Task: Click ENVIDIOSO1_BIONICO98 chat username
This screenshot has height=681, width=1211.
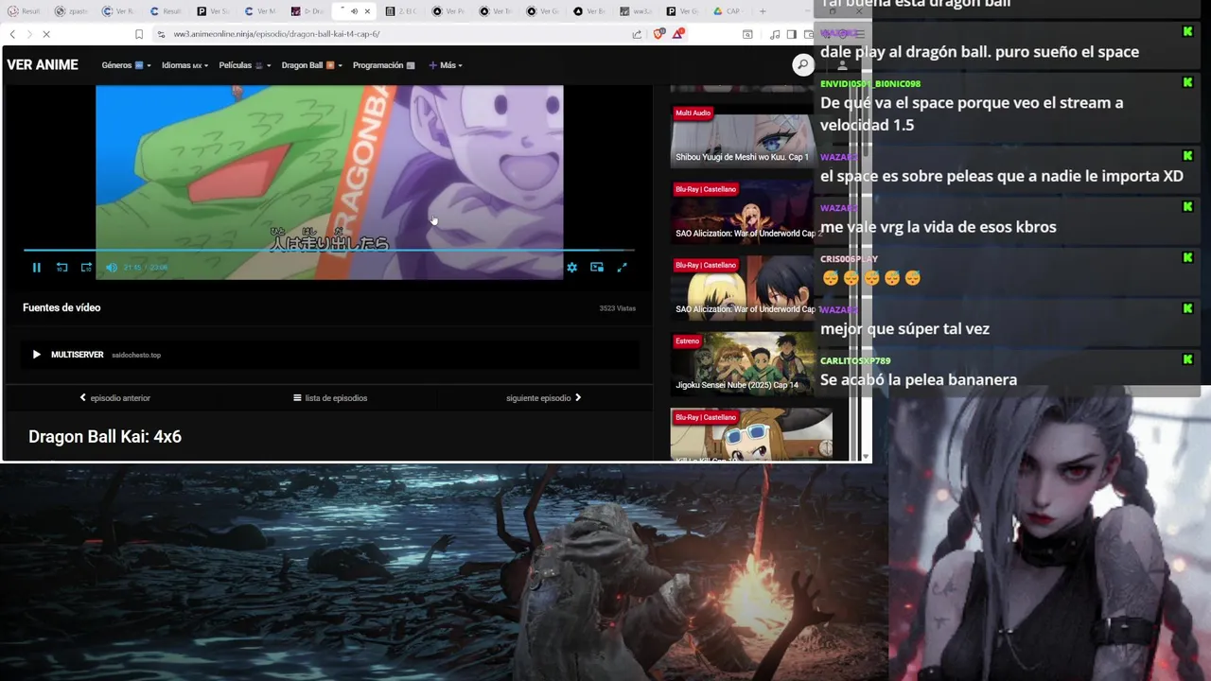Action: 870,84
